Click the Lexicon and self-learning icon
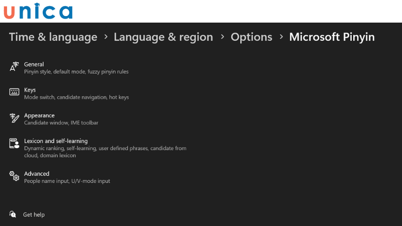The height and width of the screenshot is (226, 402). (14, 144)
